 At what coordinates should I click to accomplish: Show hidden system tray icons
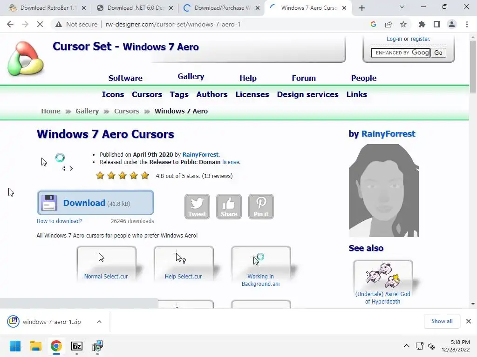(x=406, y=346)
